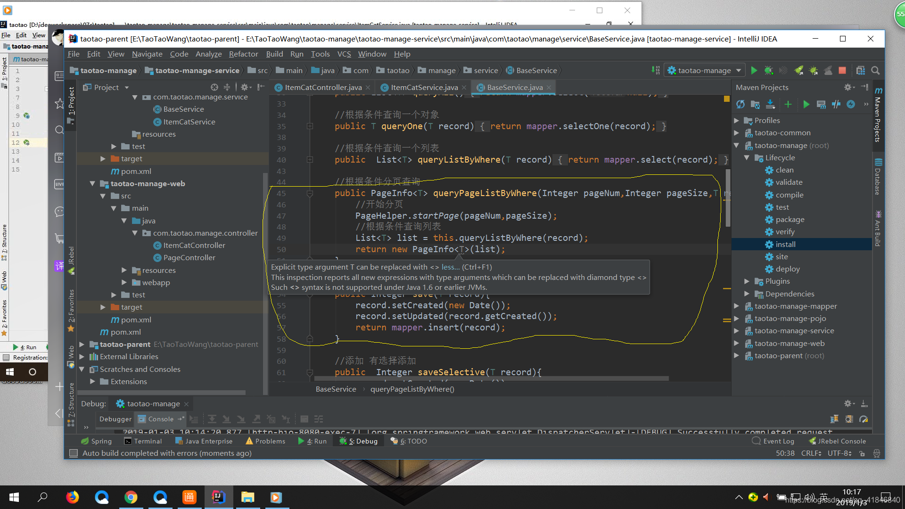Add Maven project with the plus icon
Image resolution: width=905 pixels, height=509 pixels.
coord(788,104)
